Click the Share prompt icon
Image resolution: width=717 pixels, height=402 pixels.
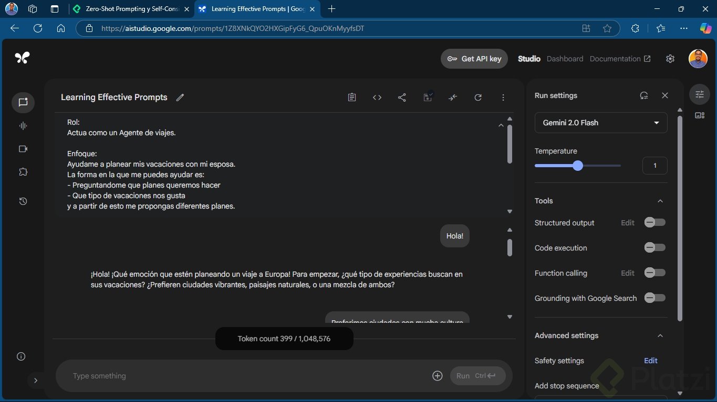click(402, 97)
